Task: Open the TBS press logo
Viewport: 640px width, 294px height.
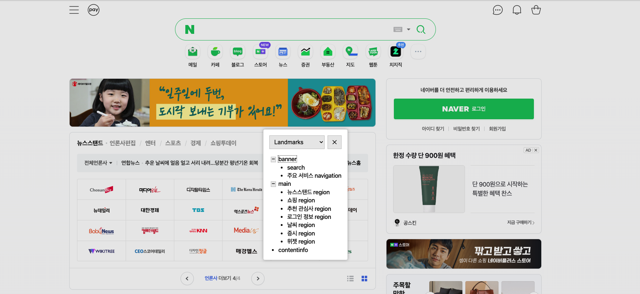Action: click(x=198, y=210)
